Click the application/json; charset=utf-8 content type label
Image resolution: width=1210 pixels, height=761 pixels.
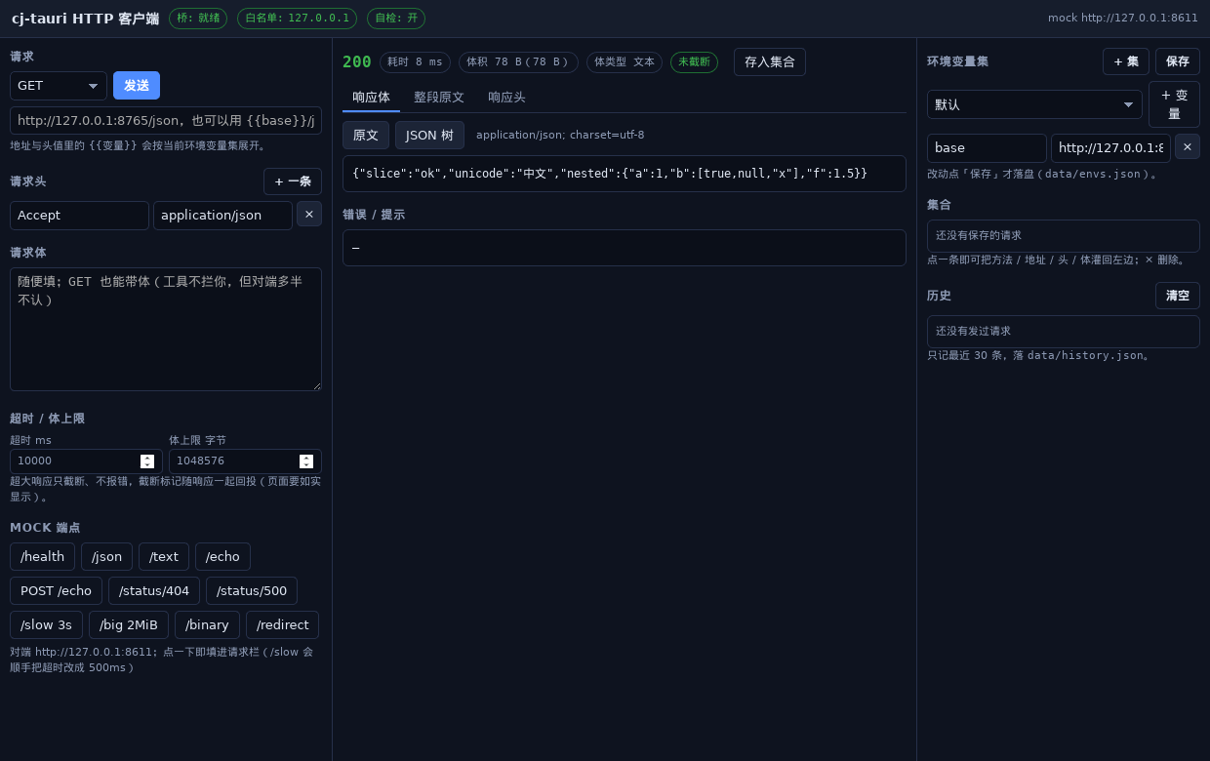click(560, 136)
